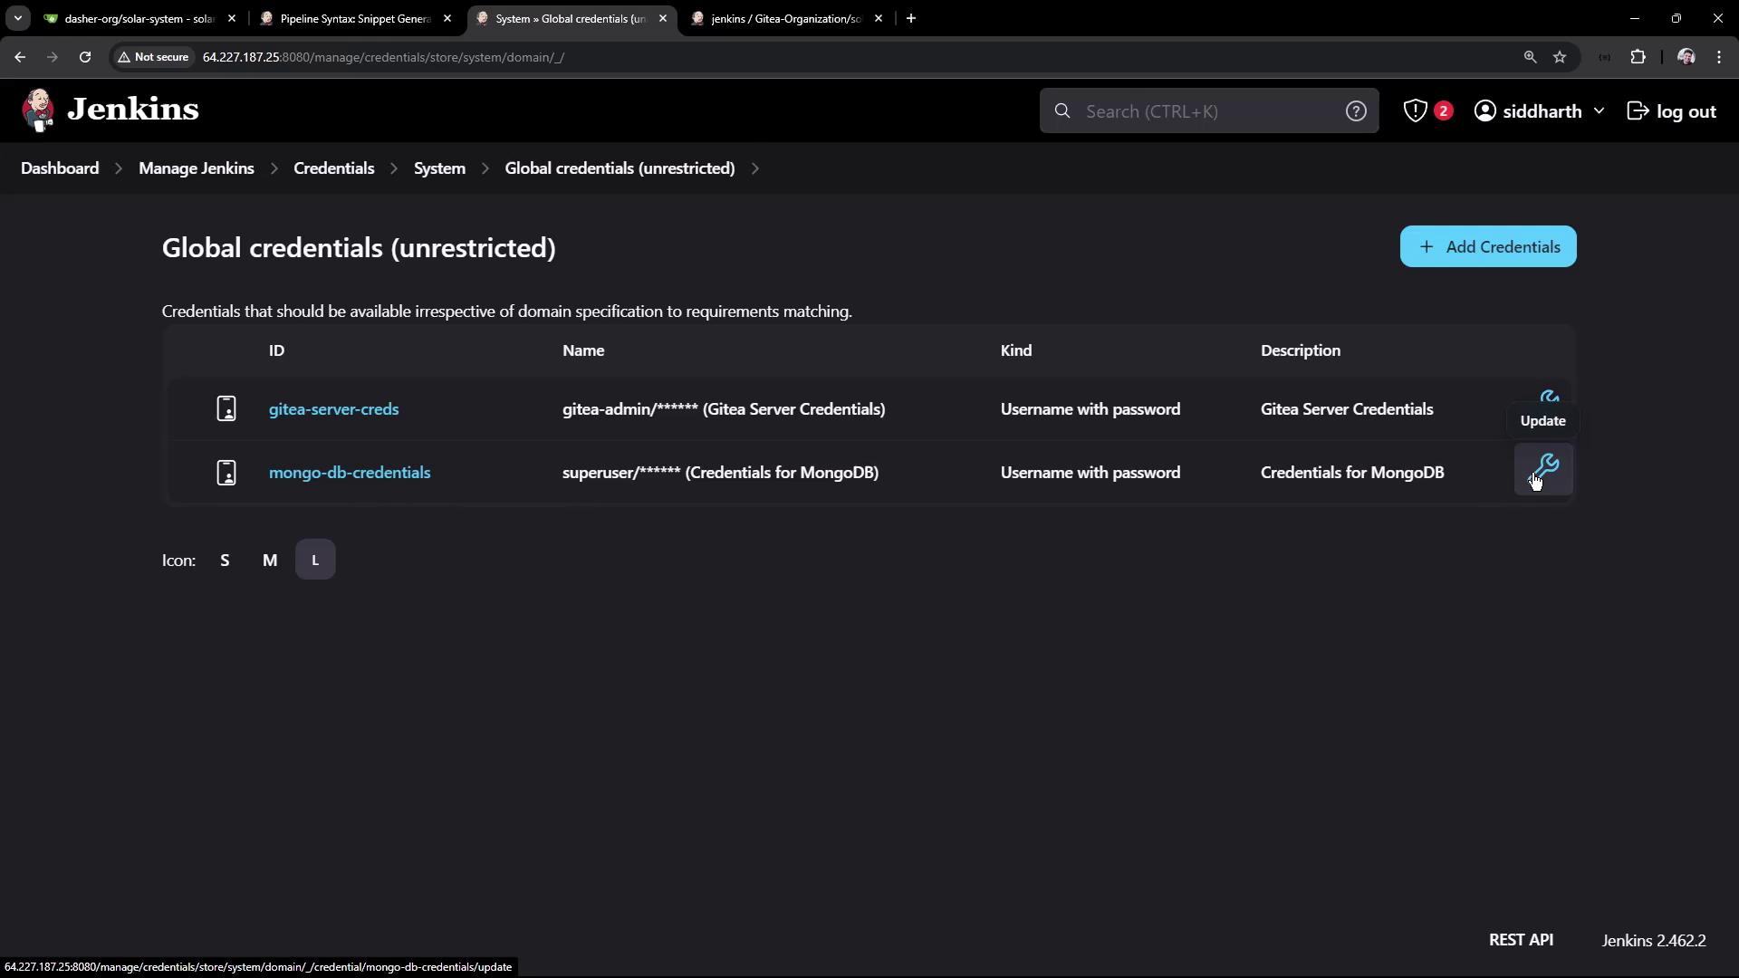
Task: Expand chevron after Global credentials breadcrumb
Action: [755, 168]
